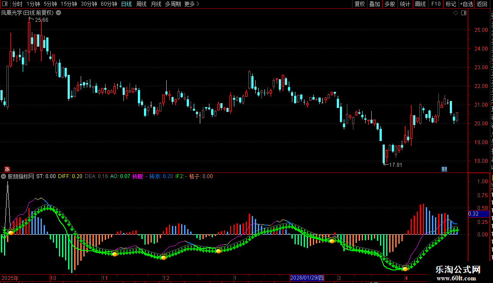Click the DIFF: 0.20 indicator value
493x283 pixels.
click(x=70, y=176)
